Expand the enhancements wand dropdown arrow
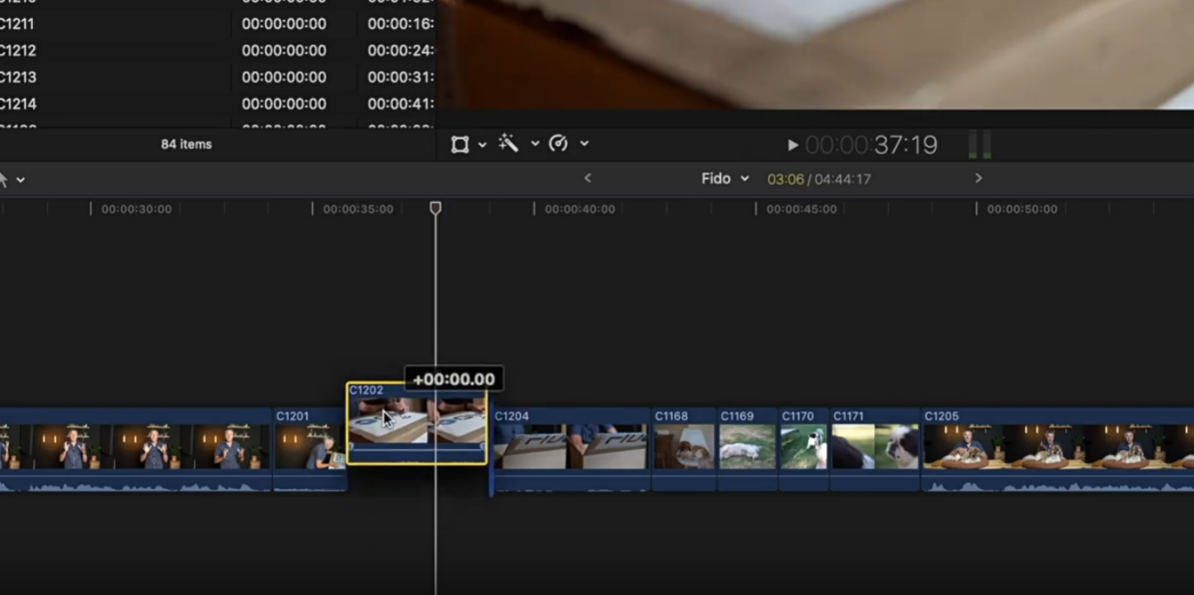This screenshot has width=1194, height=595. coord(535,144)
